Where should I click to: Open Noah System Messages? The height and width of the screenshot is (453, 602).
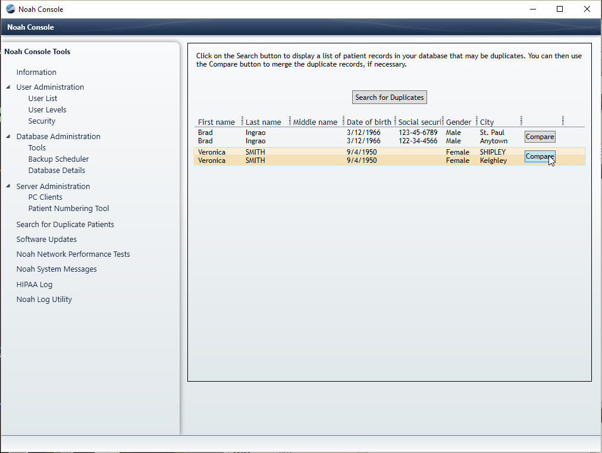(x=57, y=269)
